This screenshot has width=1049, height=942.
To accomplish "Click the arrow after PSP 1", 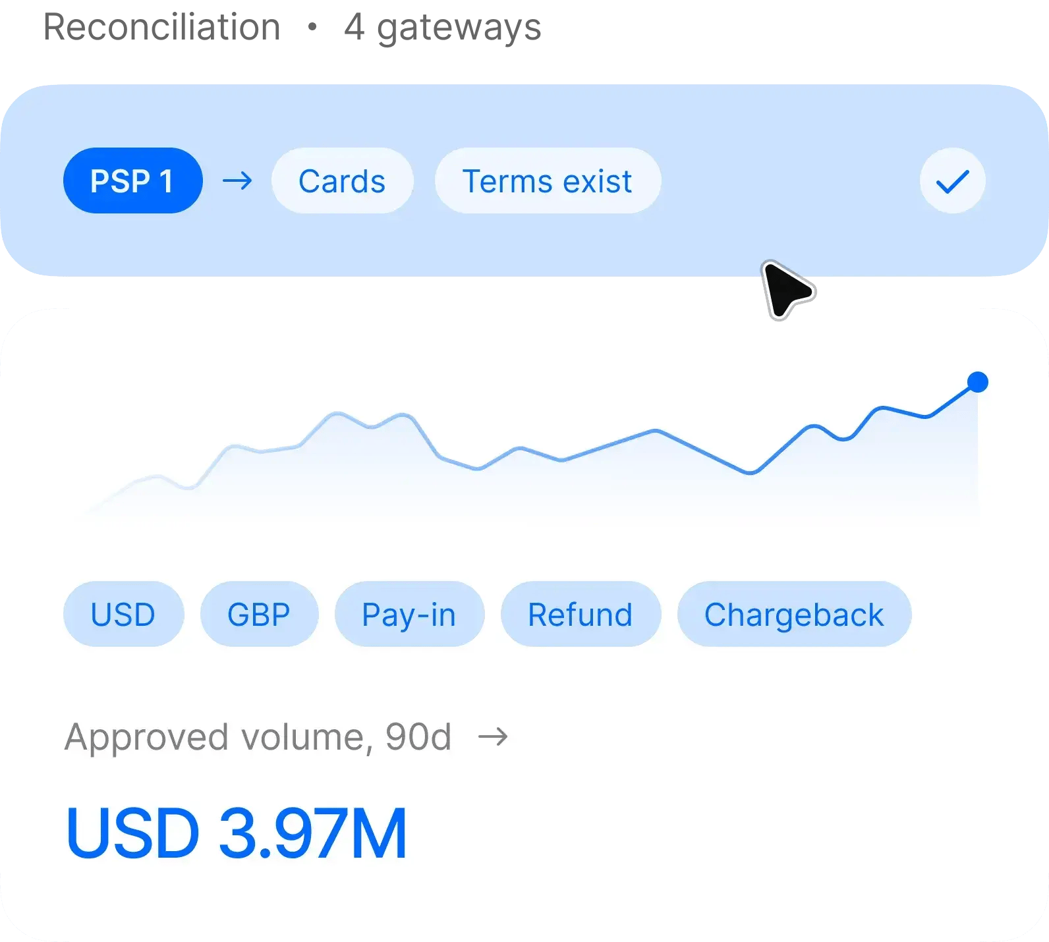I will coord(237,180).
